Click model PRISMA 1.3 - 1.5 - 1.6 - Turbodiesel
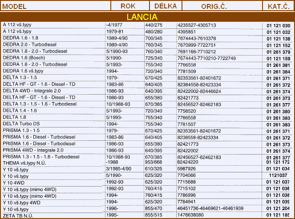 coord(41,157)
